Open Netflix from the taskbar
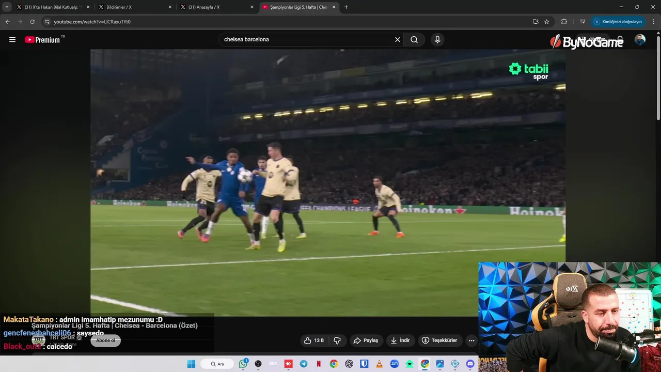 tap(319, 364)
